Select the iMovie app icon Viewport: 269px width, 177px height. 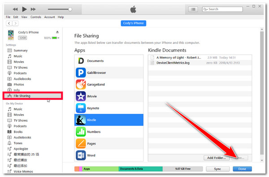pos(81,96)
